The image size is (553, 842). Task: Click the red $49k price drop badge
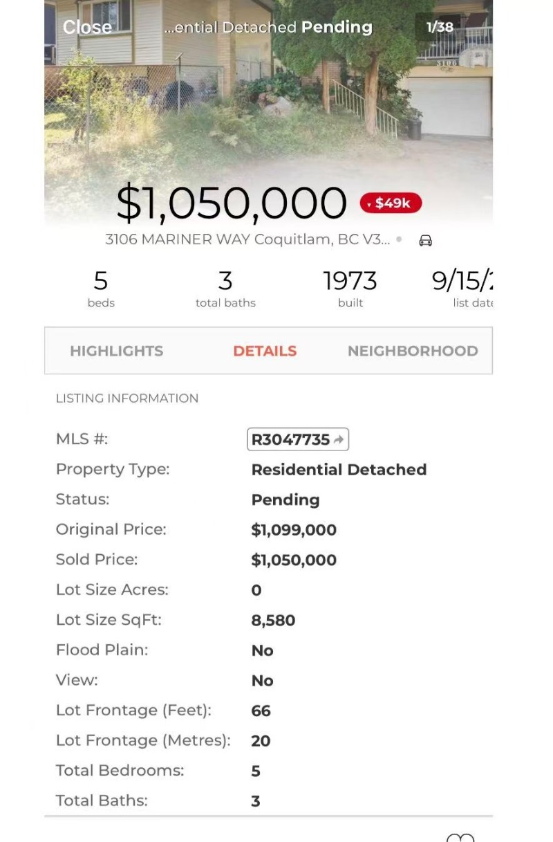pos(391,203)
